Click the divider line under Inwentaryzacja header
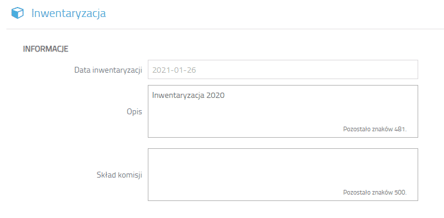The width and height of the screenshot is (444, 218). coord(225,29)
